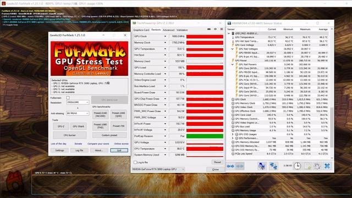Switch to the Graphics Card tab
Image resolution: width=352 pixels, height=198 pixels.
point(141,30)
